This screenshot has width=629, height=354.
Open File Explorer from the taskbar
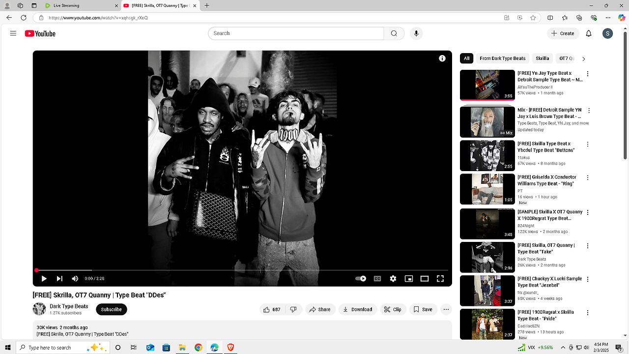coord(182,348)
